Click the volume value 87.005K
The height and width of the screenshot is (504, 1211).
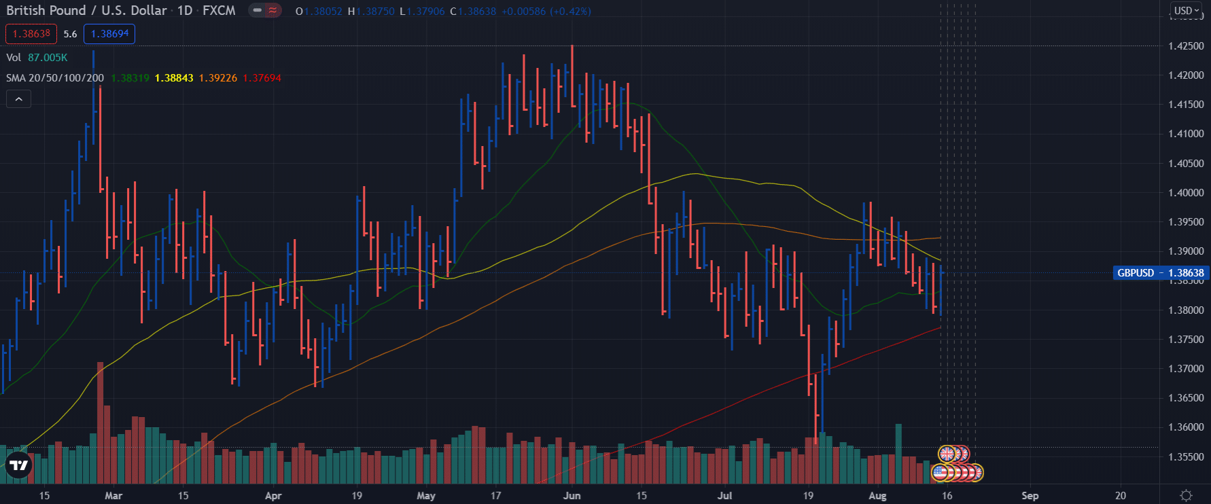48,58
